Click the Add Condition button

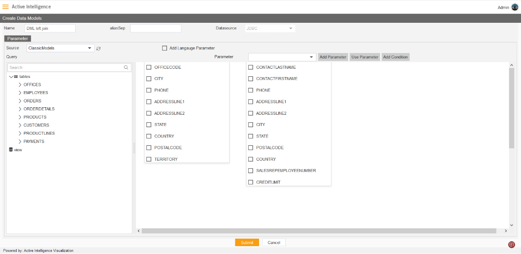pos(395,57)
